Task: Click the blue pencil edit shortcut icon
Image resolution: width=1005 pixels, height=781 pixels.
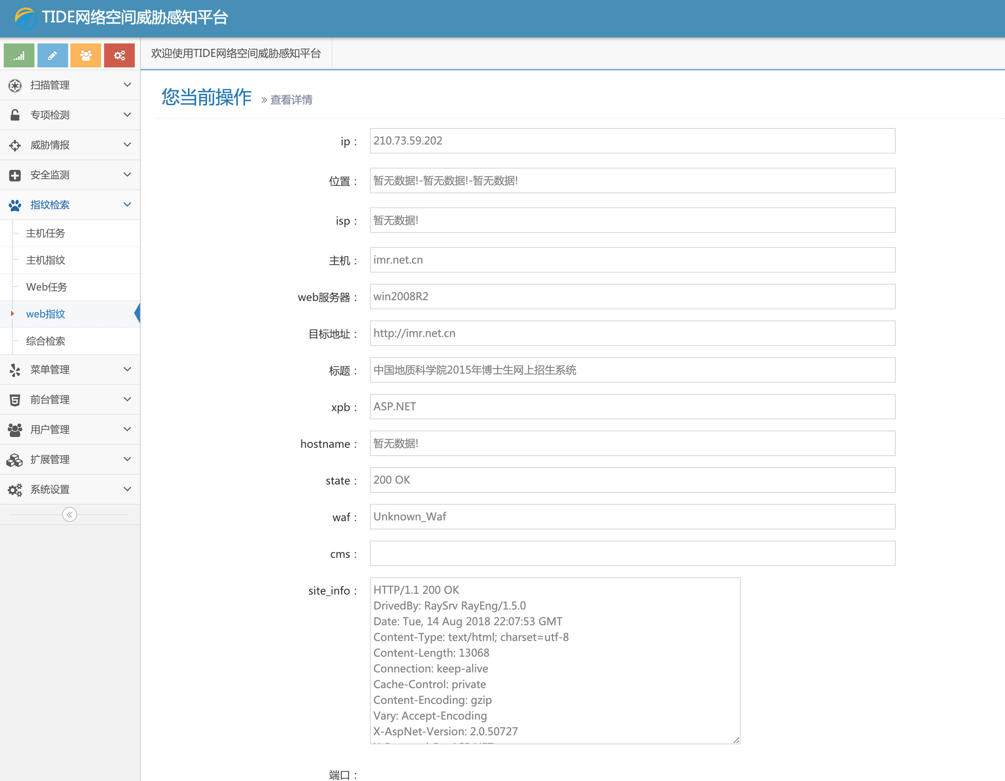Action: 52,55
